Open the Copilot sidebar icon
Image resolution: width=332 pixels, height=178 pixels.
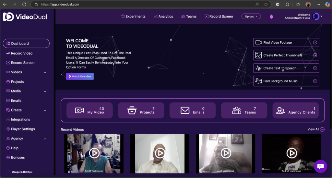pos(327,4)
